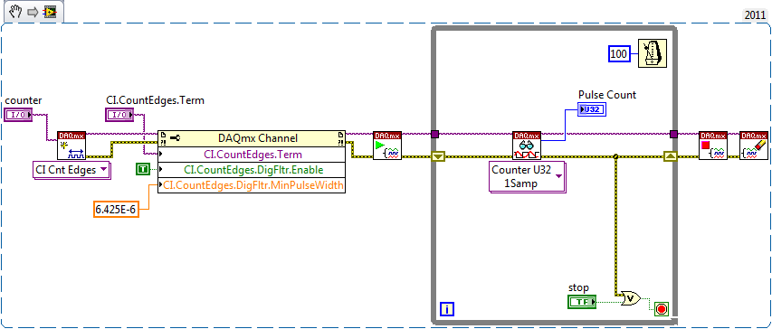Screen dimensions: 772x329
Task: Click the counter I/O control terminal
Action: [x=18, y=116]
